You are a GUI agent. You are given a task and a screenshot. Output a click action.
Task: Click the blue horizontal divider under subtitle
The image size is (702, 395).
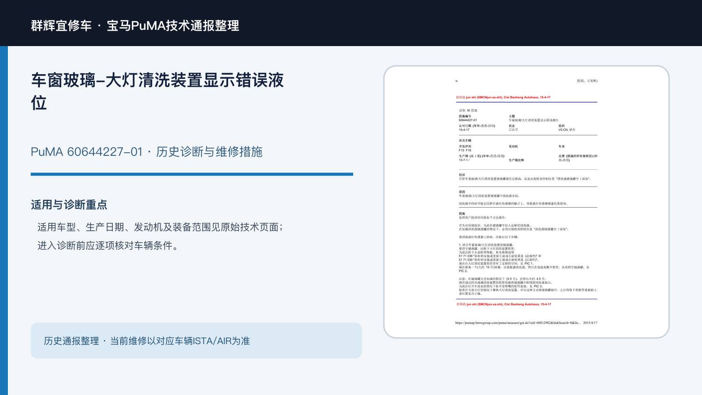tap(192, 174)
